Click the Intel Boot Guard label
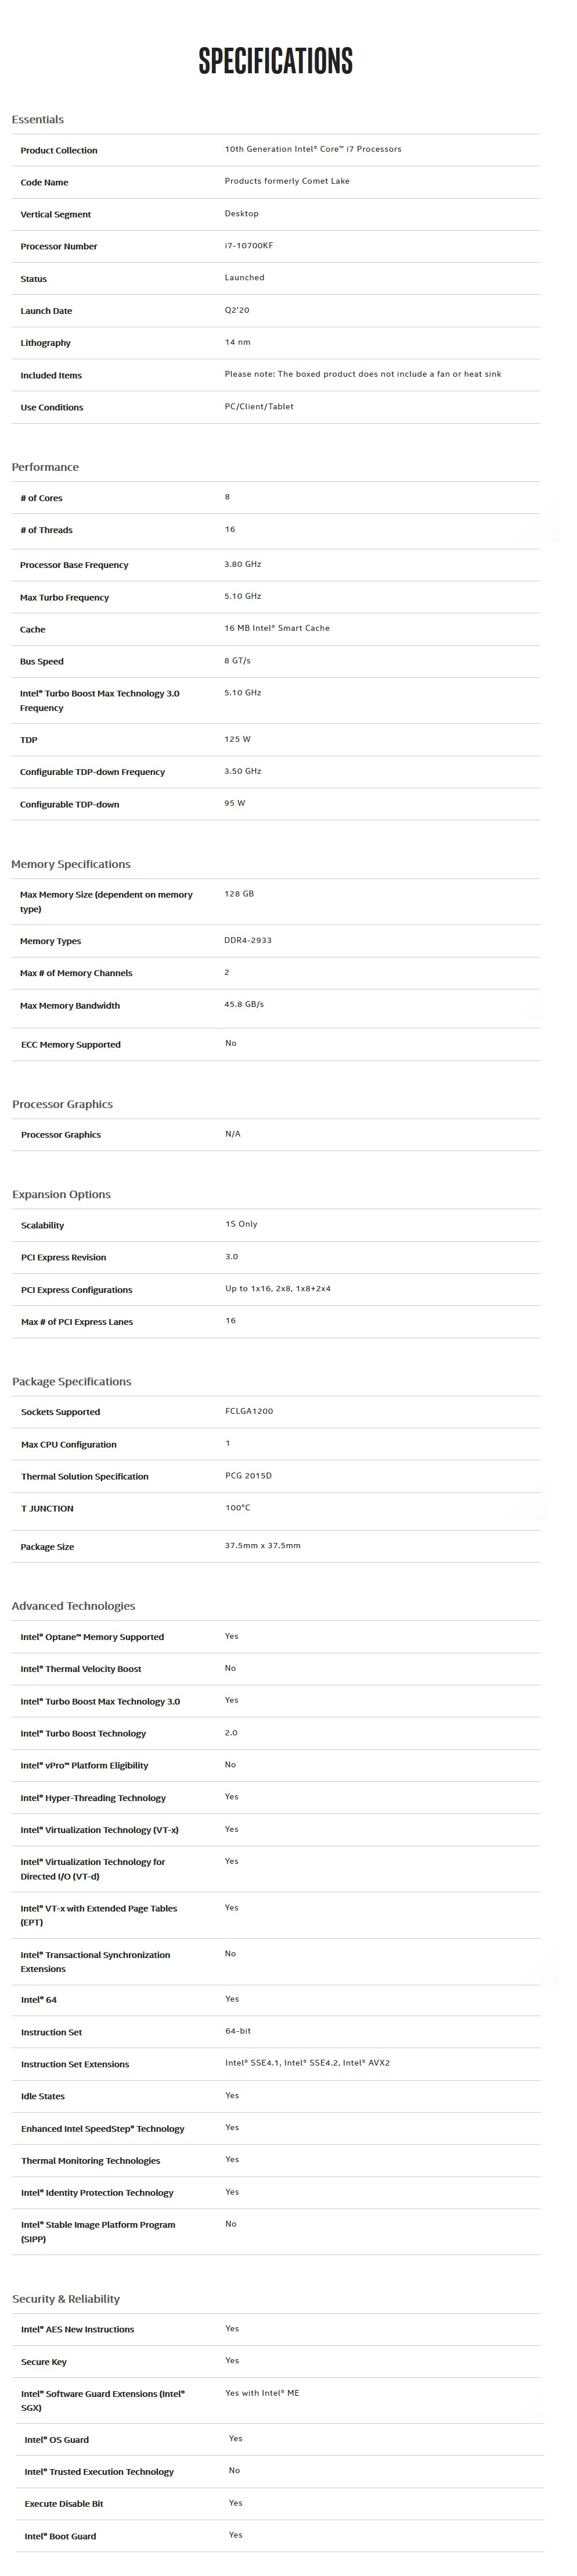Viewport: 577px width, 2576px height. [x=60, y=2537]
